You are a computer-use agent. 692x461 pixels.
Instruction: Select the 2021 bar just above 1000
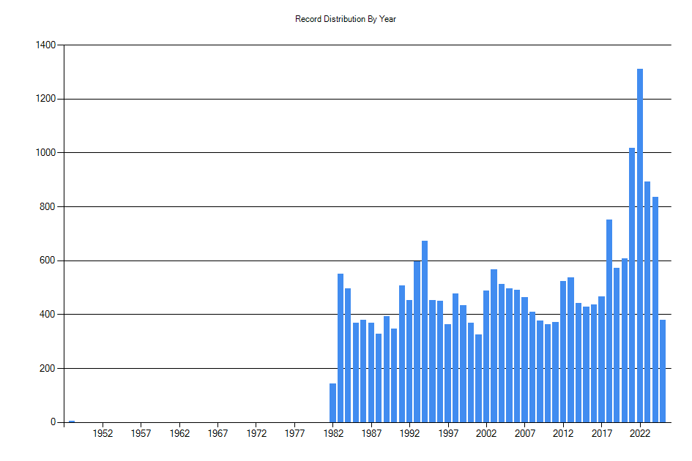click(632, 285)
